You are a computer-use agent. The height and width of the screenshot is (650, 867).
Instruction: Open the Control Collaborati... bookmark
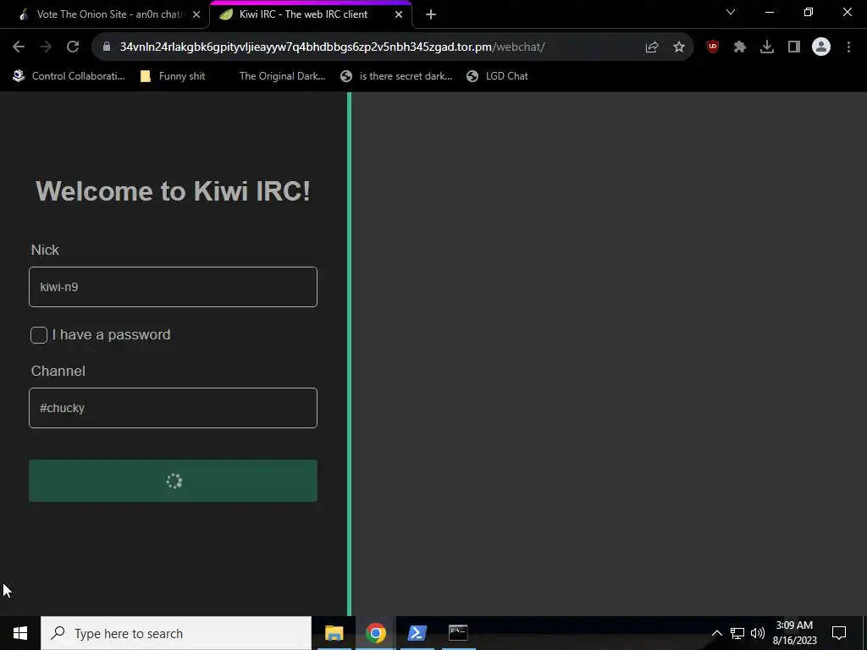click(69, 76)
